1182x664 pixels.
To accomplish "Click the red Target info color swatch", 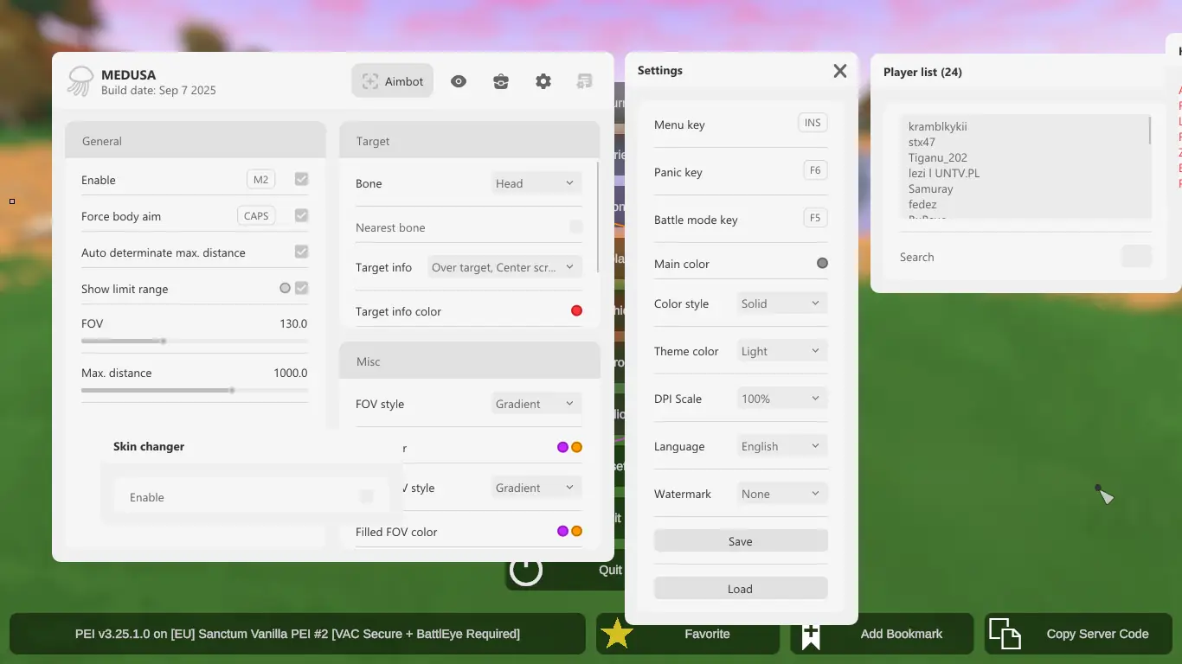I will tap(576, 311).
